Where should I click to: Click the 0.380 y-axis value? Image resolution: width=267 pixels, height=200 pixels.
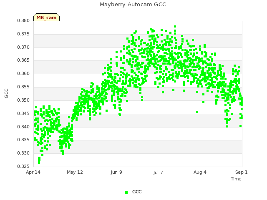click(x=23, y=20)
